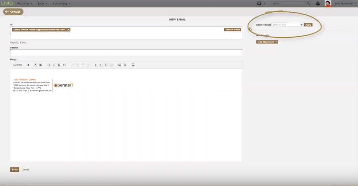The image size is (358, 186).
Task: Increase indent of the paragraph
Action: click(x=101, y=65)
